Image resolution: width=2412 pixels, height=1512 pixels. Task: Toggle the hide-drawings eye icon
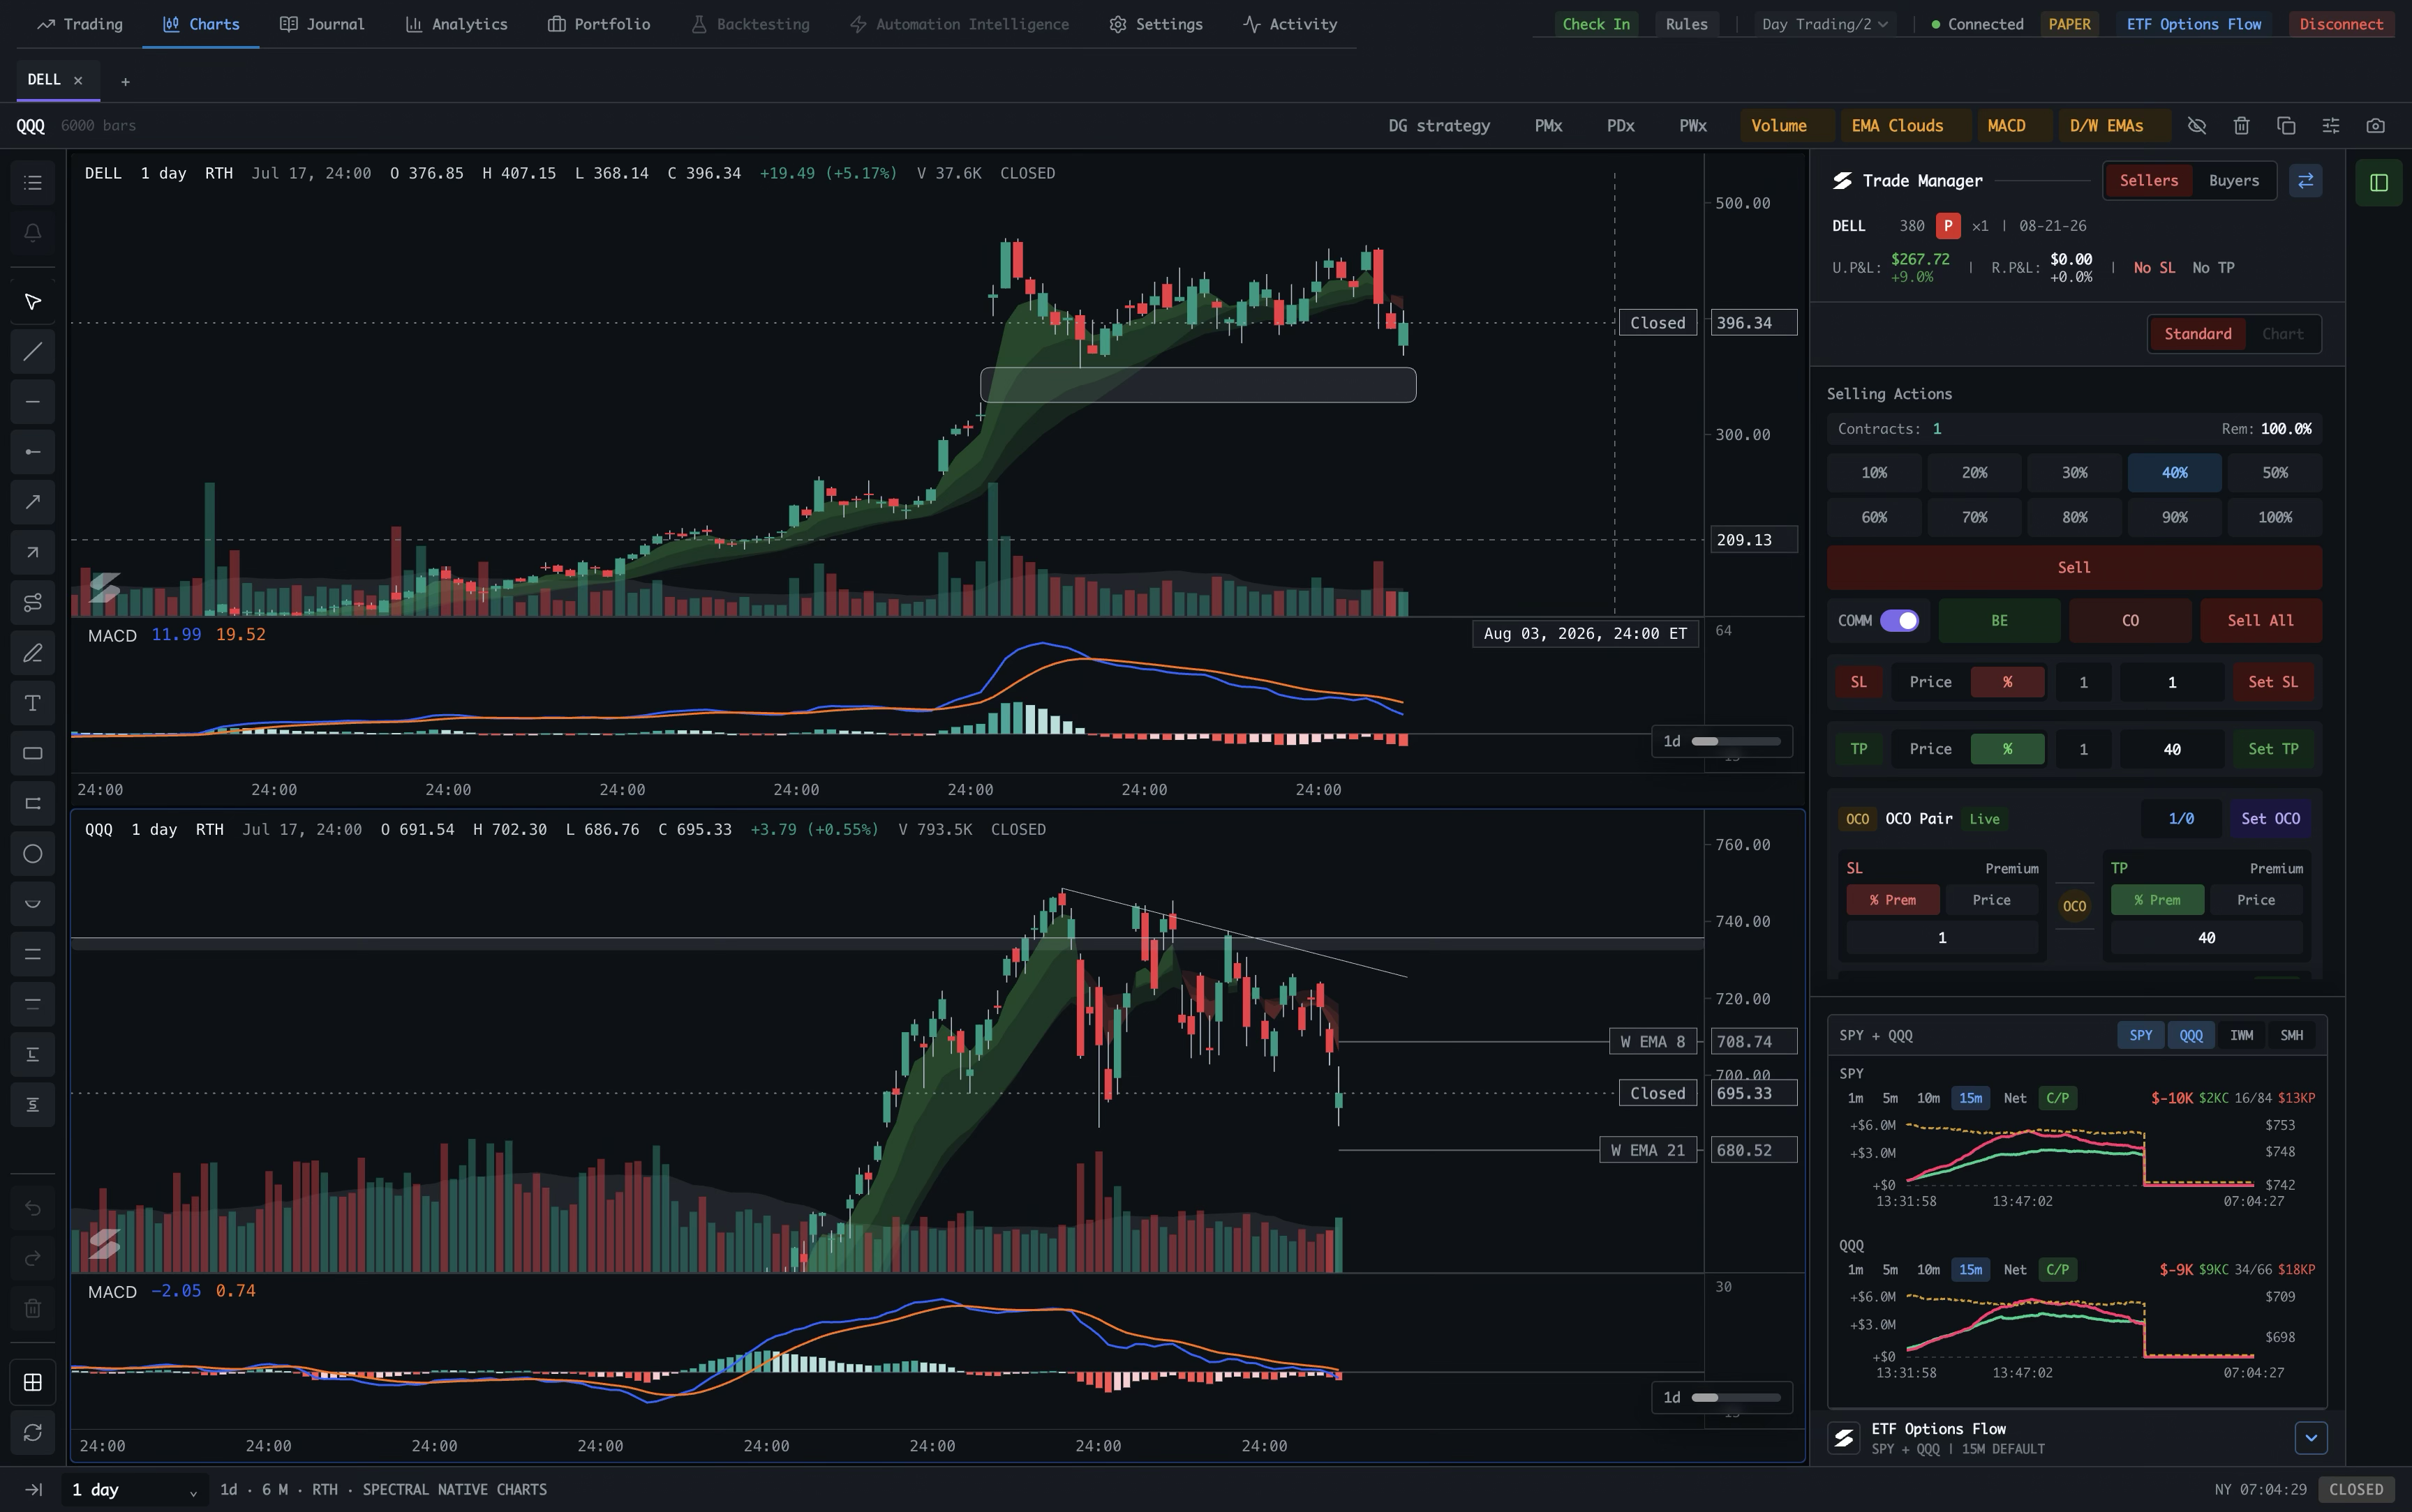(2197, 126)
